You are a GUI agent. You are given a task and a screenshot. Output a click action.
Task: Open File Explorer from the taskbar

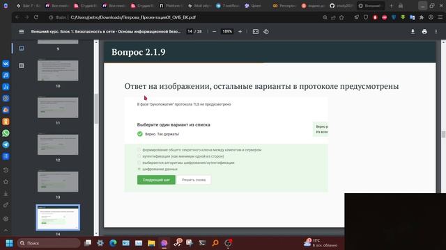pyautogui.click(x=151, y=243)
